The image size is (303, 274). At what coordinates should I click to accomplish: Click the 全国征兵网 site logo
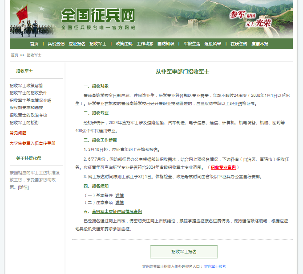pos(98,15)
